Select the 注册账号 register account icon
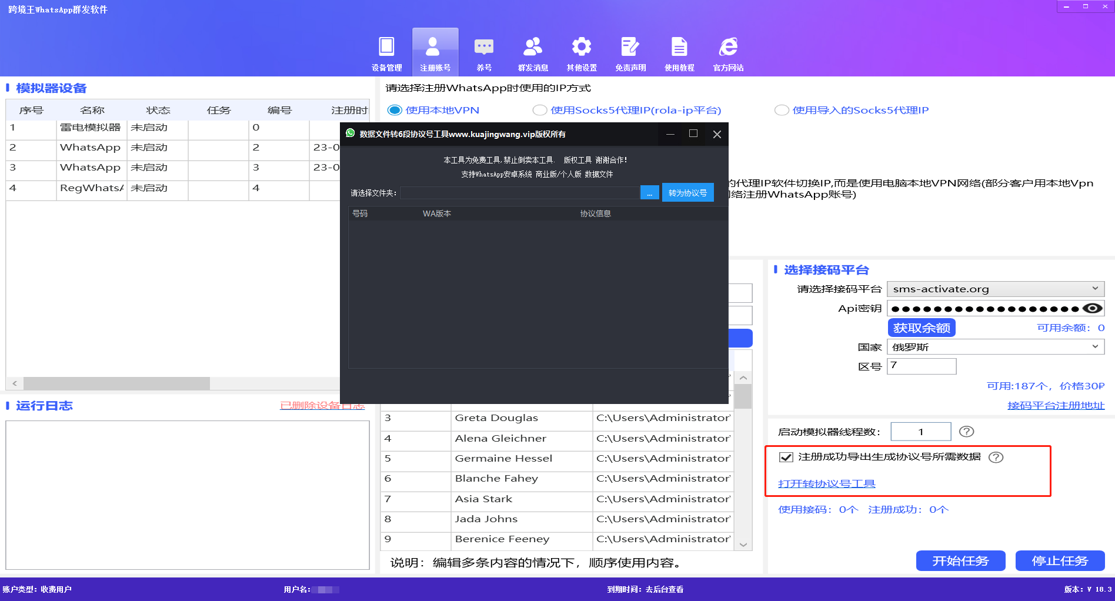 pyautogui.click(x=435, y=52)
